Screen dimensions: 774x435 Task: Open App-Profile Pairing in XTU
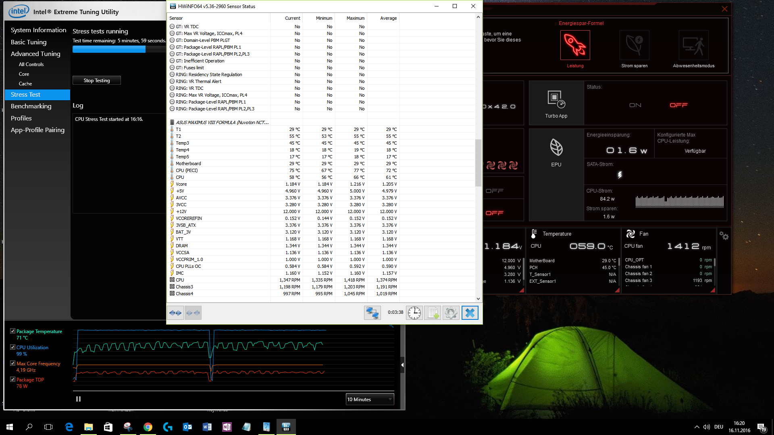37,130
